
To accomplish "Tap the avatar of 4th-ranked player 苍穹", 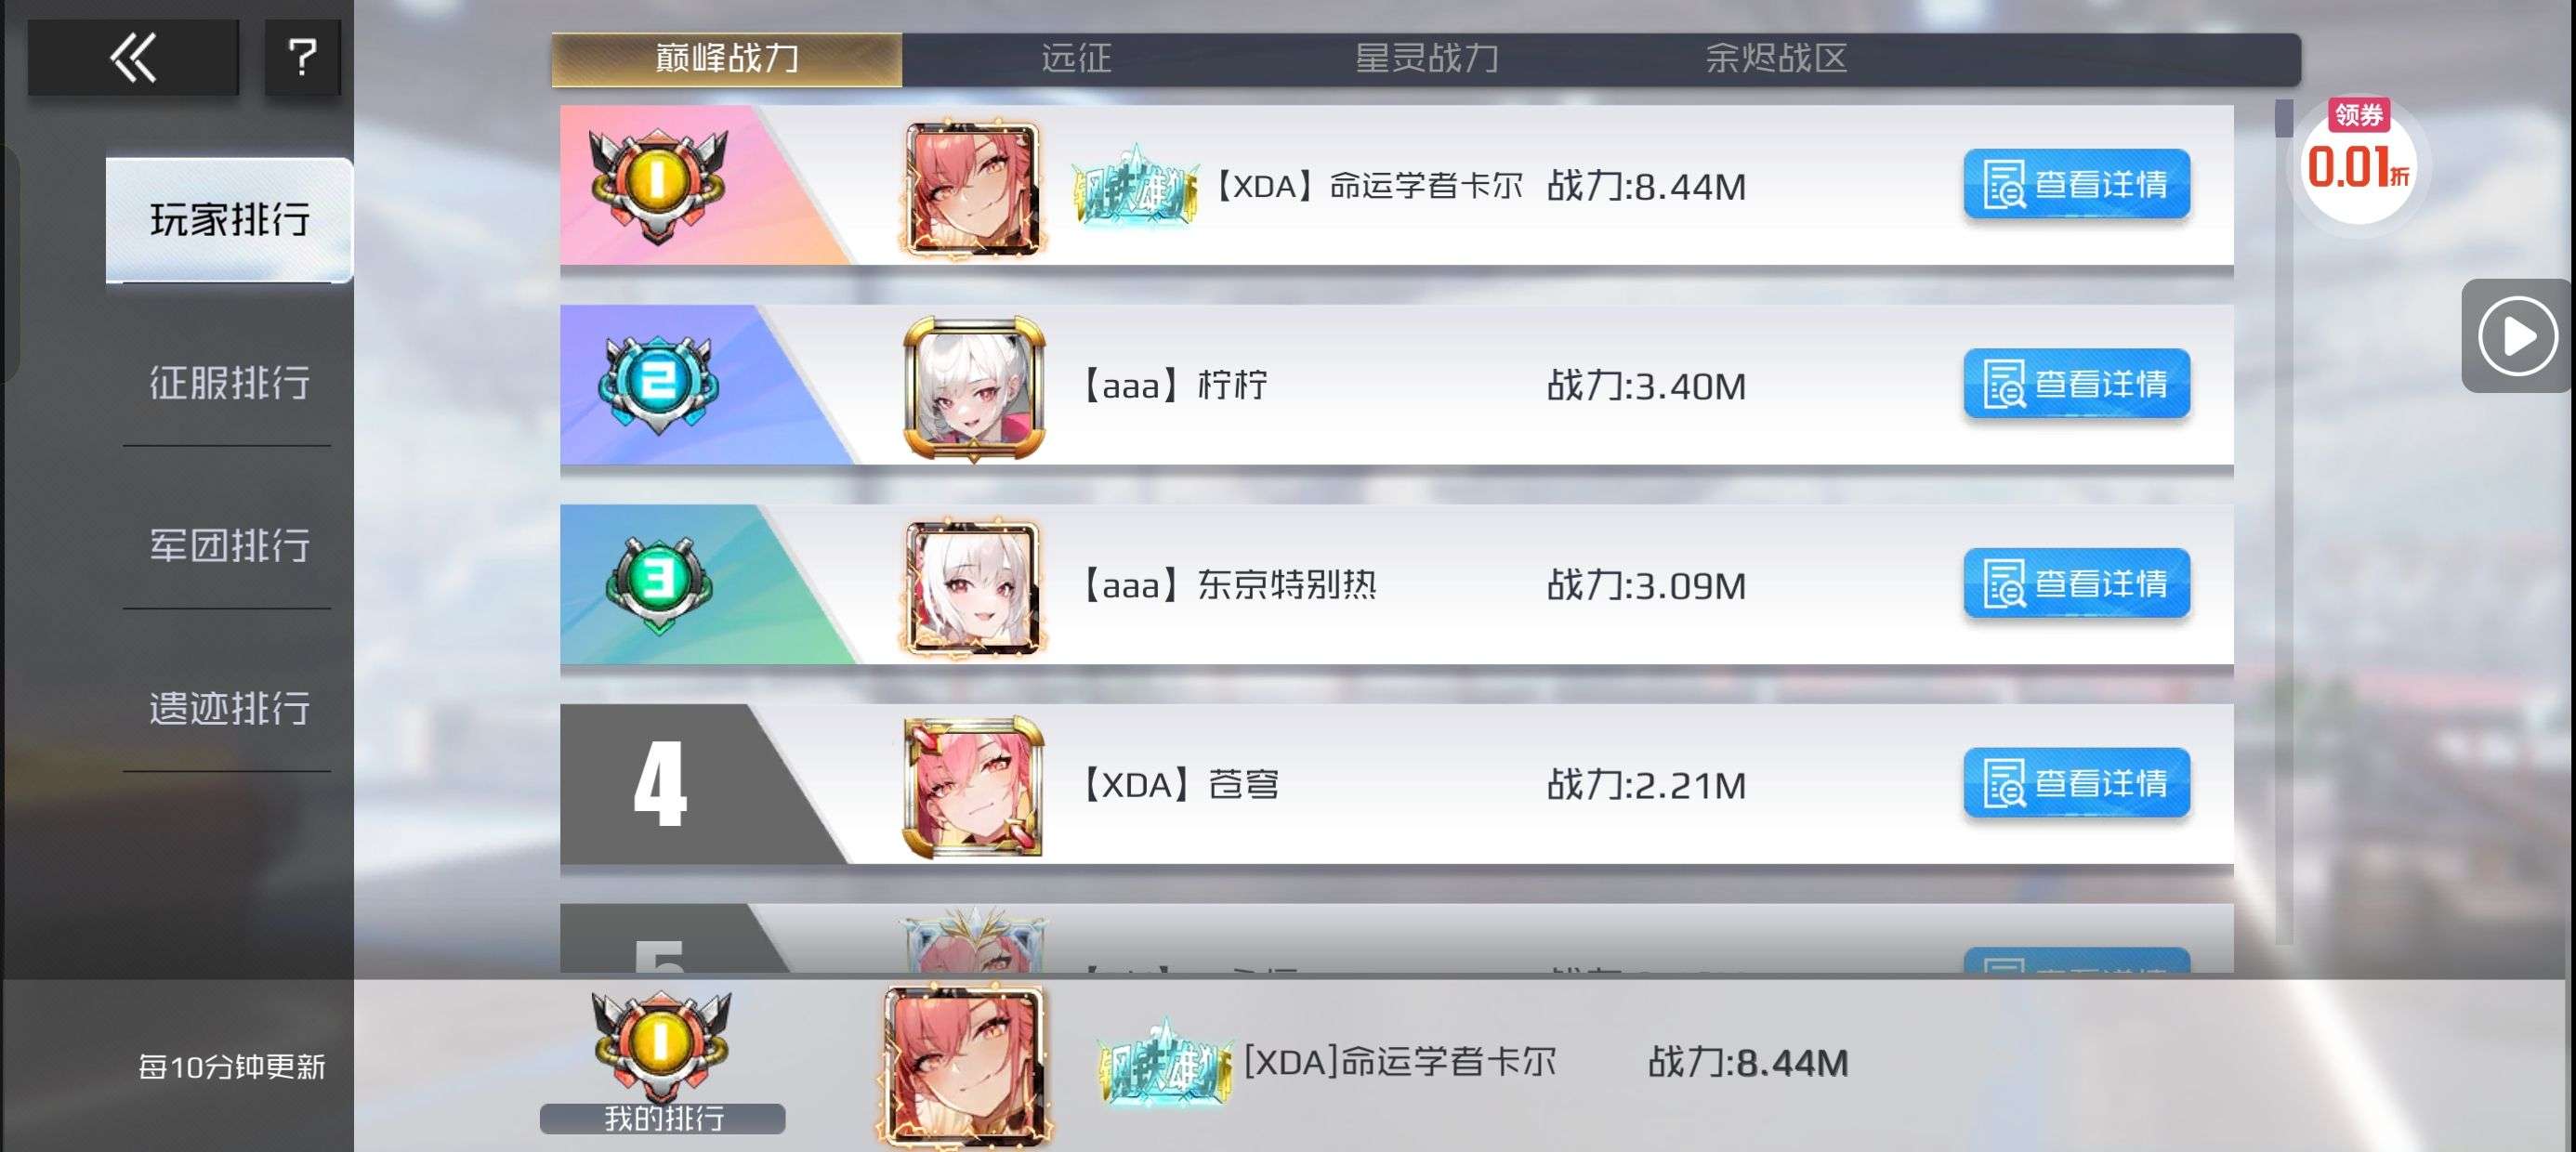I will (x=973, y=786).
